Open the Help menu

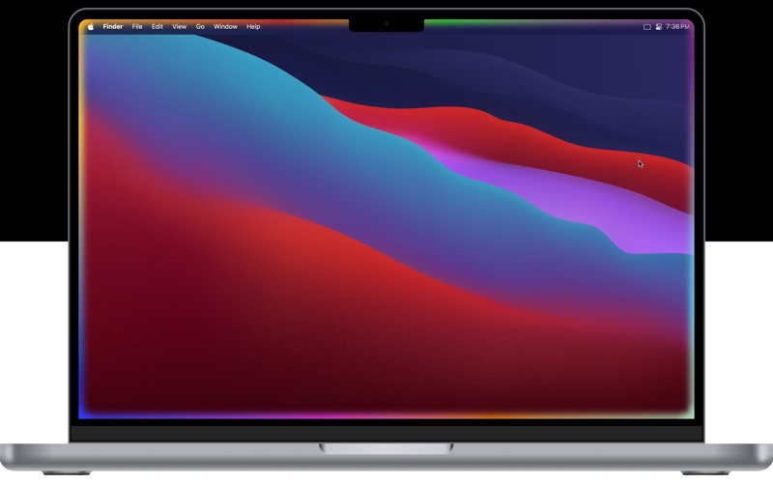pos(253,27)
